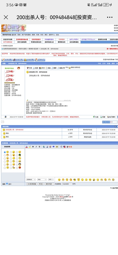118x255 pixels.
Task: Select the third-row first-column emoticon radio
Action: pos(5,158)
